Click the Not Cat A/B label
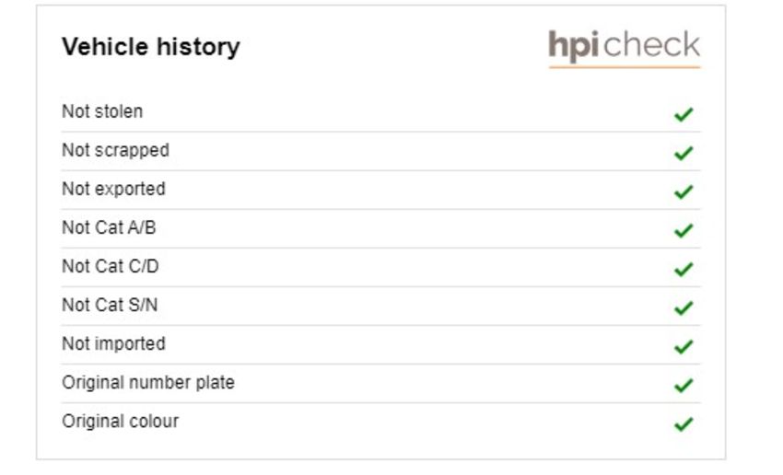The height and width of the screenshot is (475, 783). (109, 227)
